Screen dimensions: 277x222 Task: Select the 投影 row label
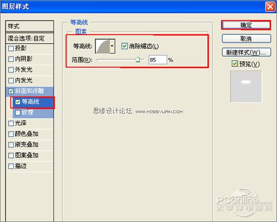tap(20, 48)
